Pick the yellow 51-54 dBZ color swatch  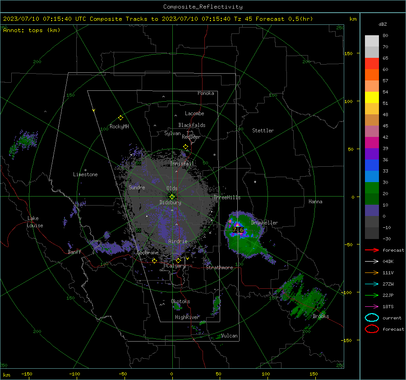(x=372, y=98)
